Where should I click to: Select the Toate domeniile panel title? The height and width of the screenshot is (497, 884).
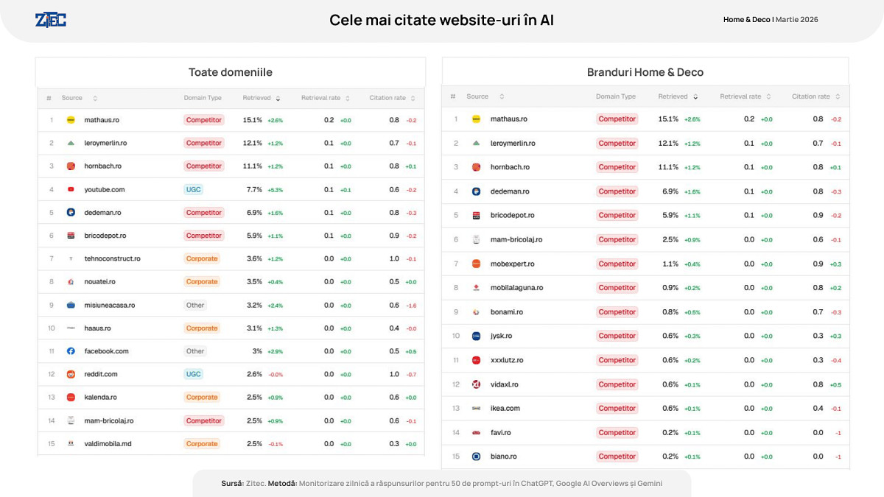231,72
